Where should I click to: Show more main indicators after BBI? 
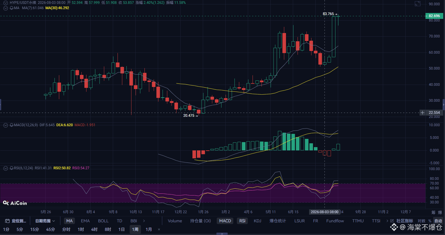(x=144, y=221)
